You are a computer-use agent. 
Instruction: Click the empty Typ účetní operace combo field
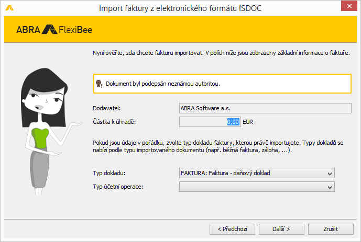click(257, 187)
